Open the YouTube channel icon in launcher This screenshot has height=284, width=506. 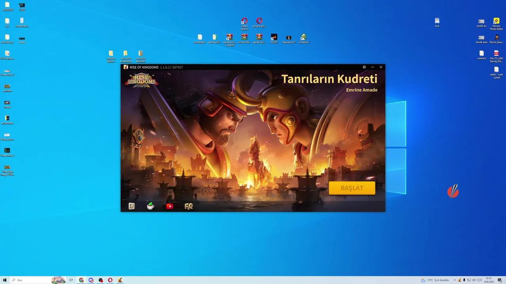coord(170,206)
